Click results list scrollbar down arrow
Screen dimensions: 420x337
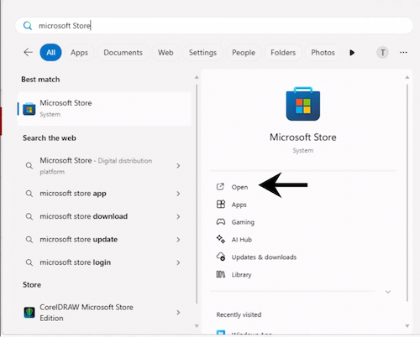[x=197, y=326]
